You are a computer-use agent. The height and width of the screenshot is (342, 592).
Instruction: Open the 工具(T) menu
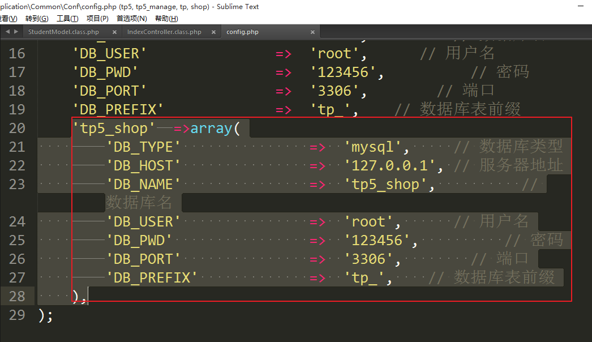(x=67, y=19)
